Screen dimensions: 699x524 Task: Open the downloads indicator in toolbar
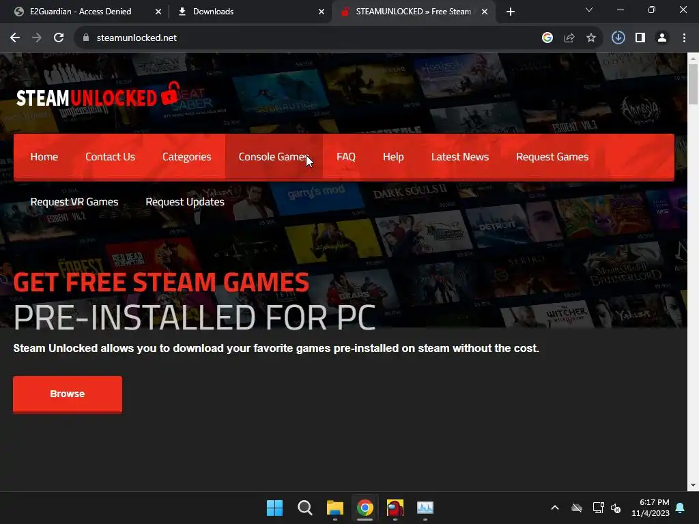tap(618, 38)
